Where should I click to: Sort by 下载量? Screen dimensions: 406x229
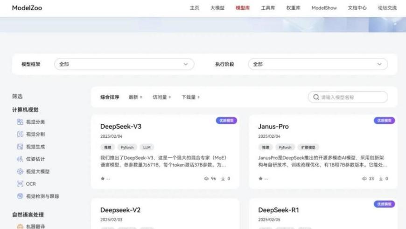pyautogui.click(x=189, y=97)
